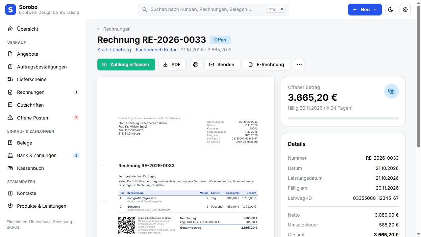This screenshot has height=237, width=421.
Task: Focus the search field for Kunden, Rechnungen
Action: [213, 10]
